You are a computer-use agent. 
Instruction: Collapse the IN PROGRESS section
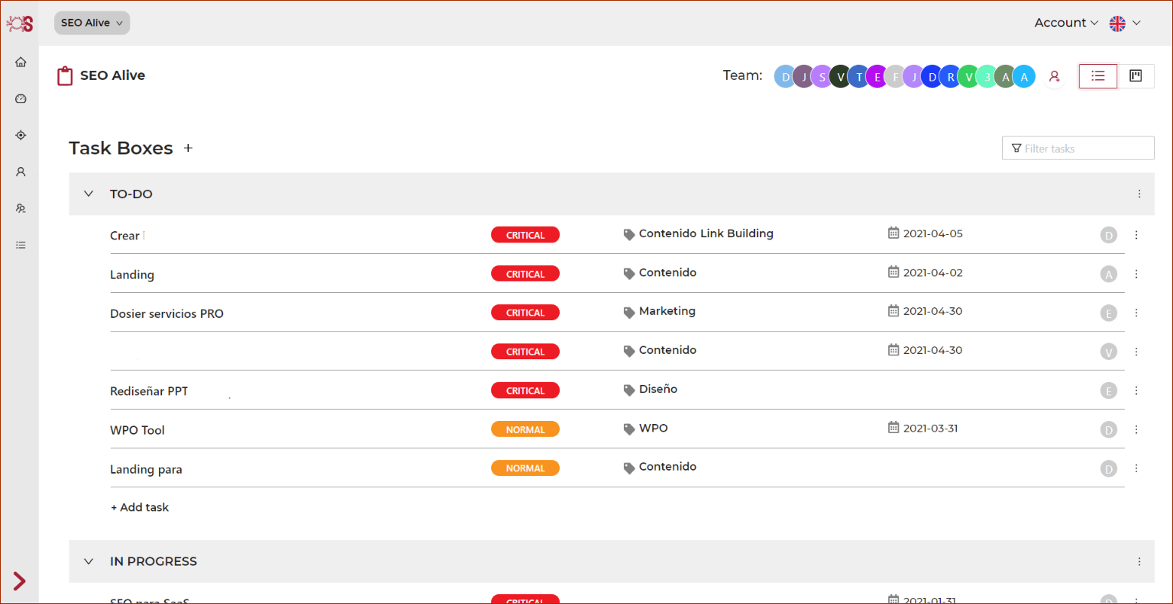[88, 561]
